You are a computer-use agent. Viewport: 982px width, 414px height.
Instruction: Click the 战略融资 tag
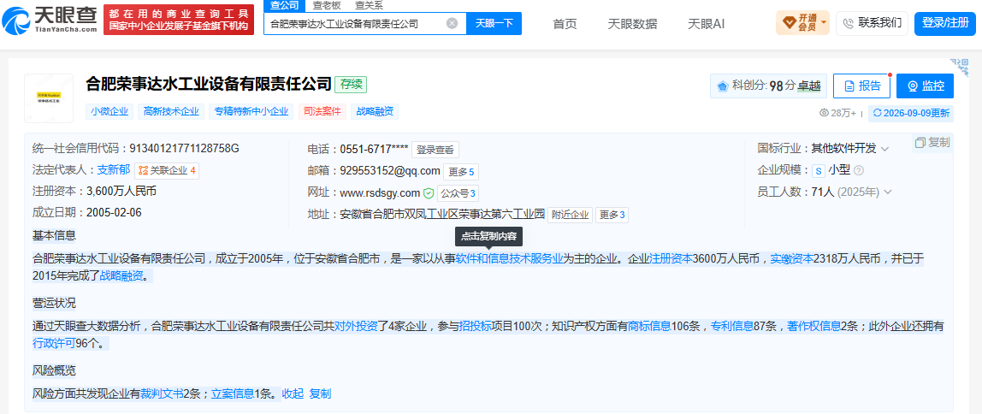pyautogui.click(x=375, y=111)
